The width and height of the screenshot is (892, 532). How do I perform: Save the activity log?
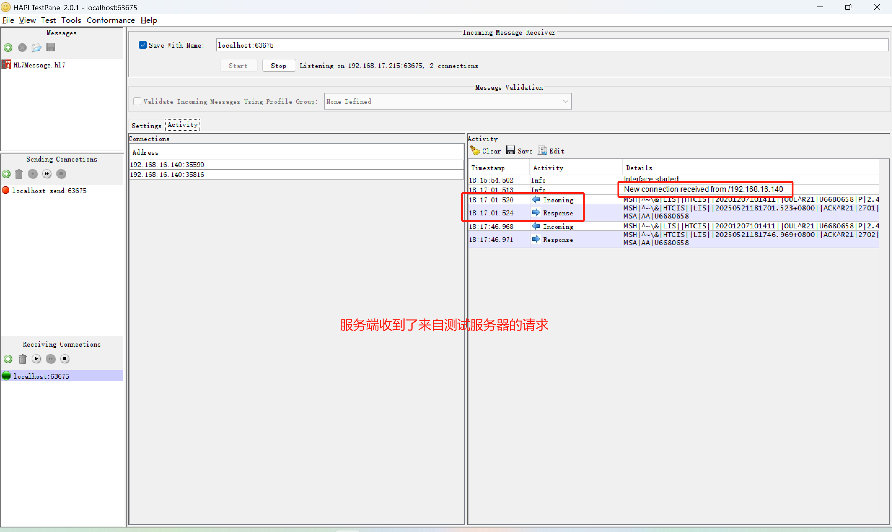[519, 151]
